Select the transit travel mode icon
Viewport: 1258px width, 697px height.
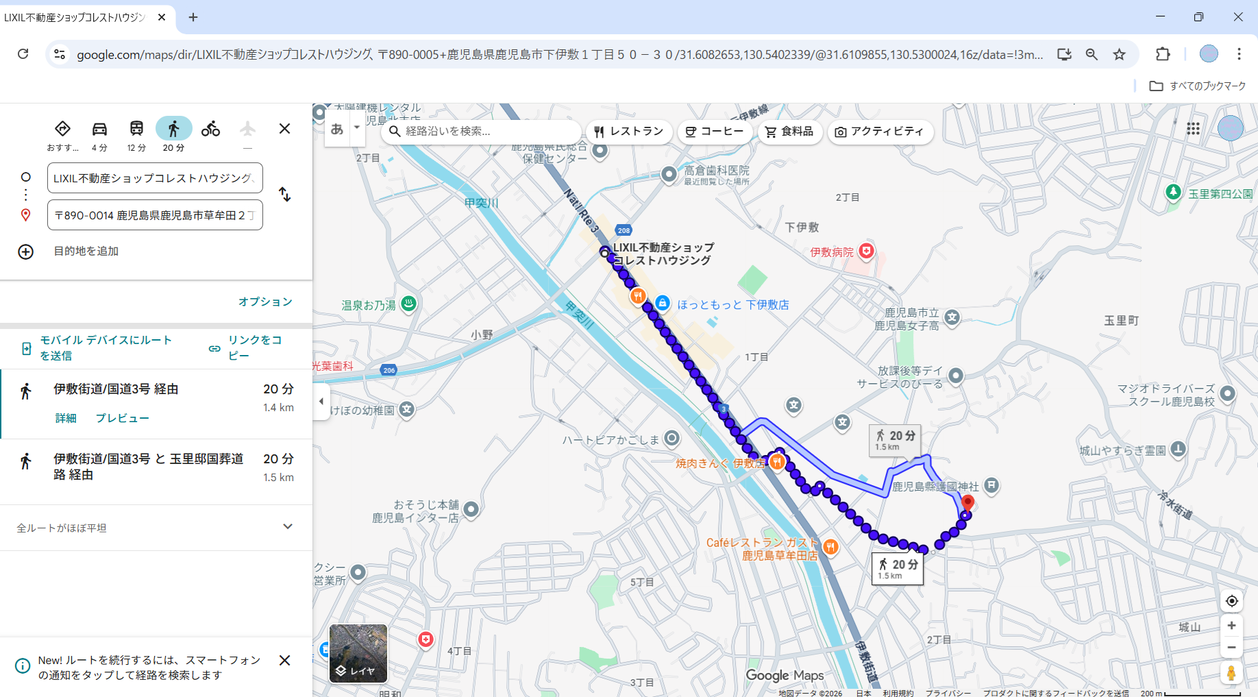click(x=136, y=129)
